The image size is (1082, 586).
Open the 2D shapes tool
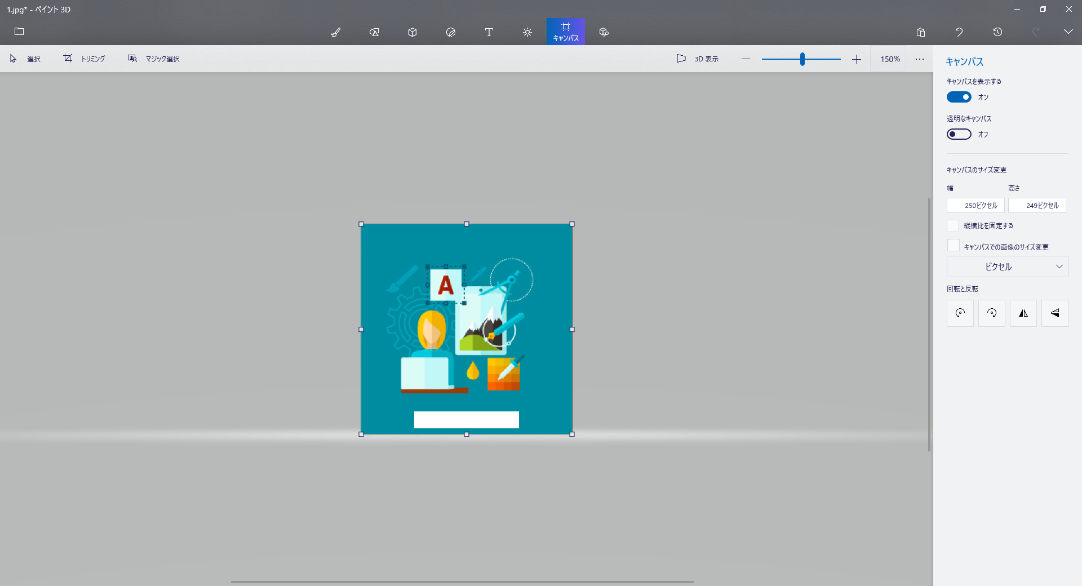(x=374, y=32)
